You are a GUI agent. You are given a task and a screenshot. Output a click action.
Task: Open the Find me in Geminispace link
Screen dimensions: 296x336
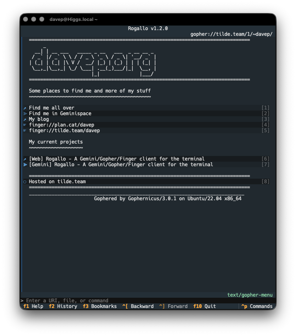(x=60, y=113)
